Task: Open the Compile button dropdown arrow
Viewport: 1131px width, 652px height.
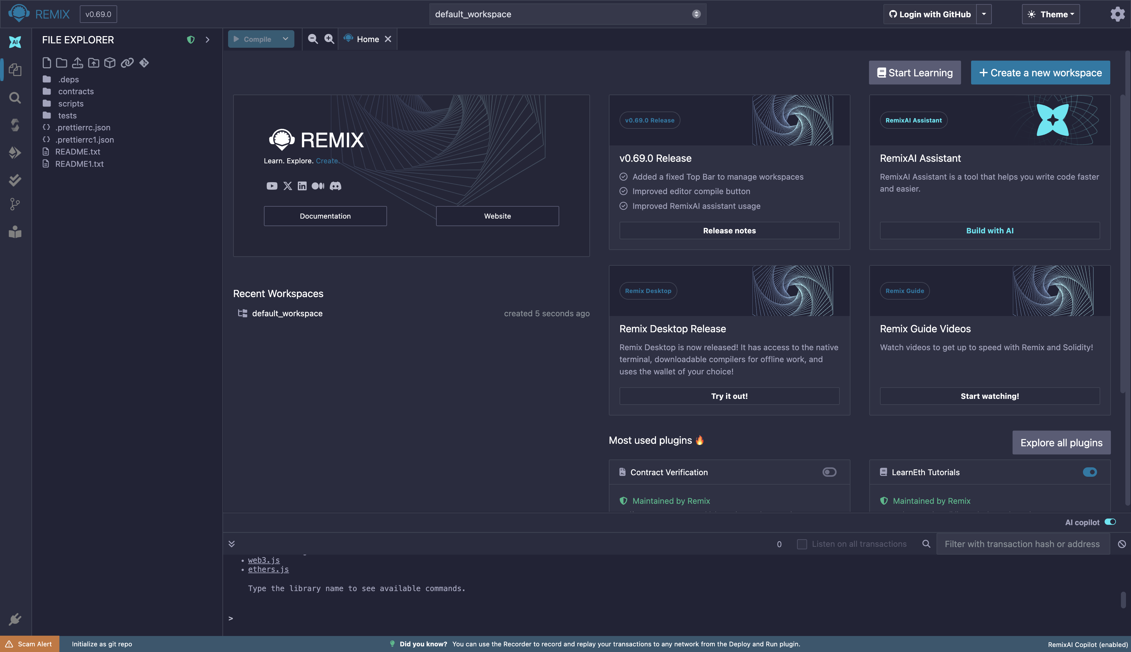Action: tap(285, 39)
